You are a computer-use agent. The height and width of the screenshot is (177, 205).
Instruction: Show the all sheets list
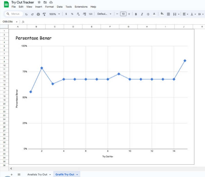tap(19, 174)
